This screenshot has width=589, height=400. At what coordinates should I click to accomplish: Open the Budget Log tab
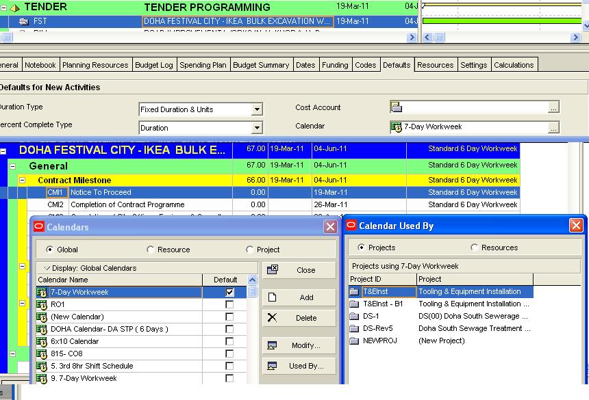click(x=154, y=65)
